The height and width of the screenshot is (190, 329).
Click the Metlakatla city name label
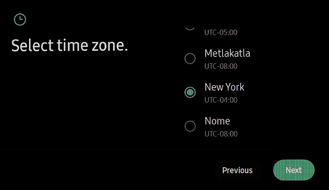227,54
